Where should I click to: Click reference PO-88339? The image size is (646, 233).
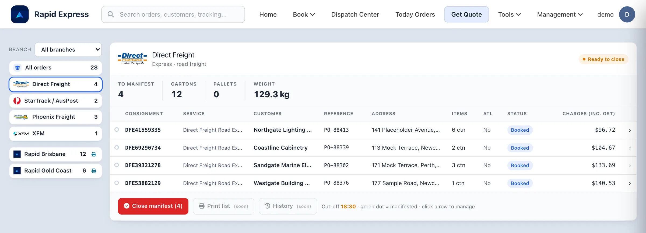pos(336,148)
